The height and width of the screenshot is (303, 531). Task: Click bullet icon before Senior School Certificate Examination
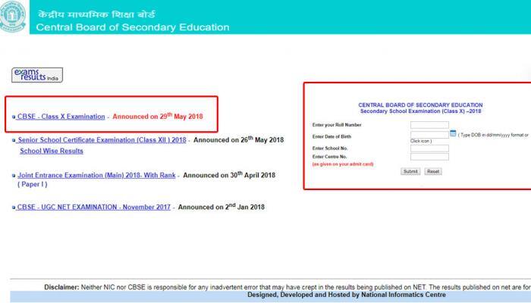click(14, 140)
